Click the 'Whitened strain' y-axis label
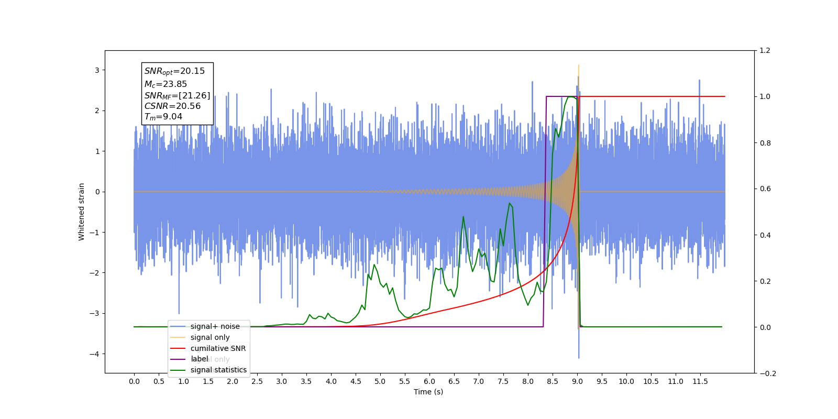 coord(81,212)
